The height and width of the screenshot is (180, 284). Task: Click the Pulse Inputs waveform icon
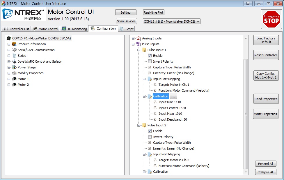(x=139, y=44)
